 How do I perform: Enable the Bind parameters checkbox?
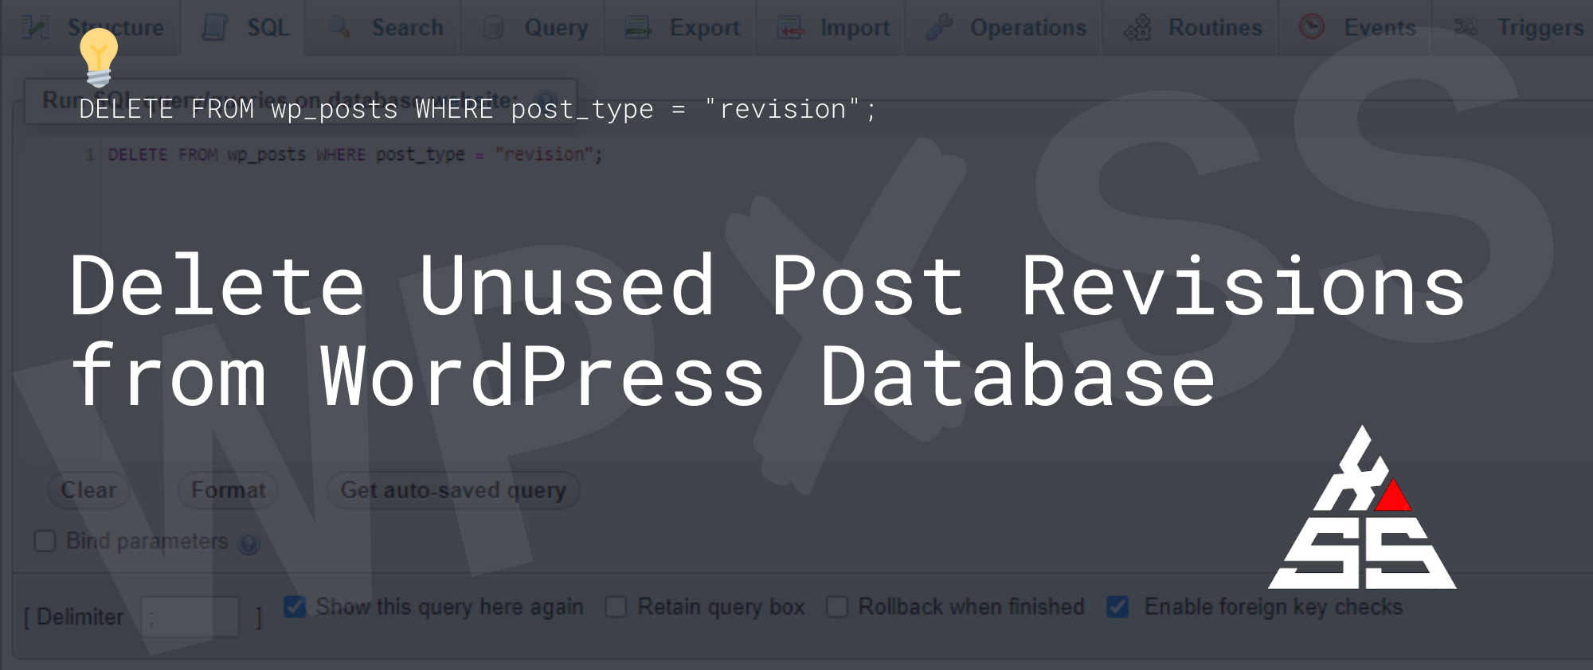point(45,542)
